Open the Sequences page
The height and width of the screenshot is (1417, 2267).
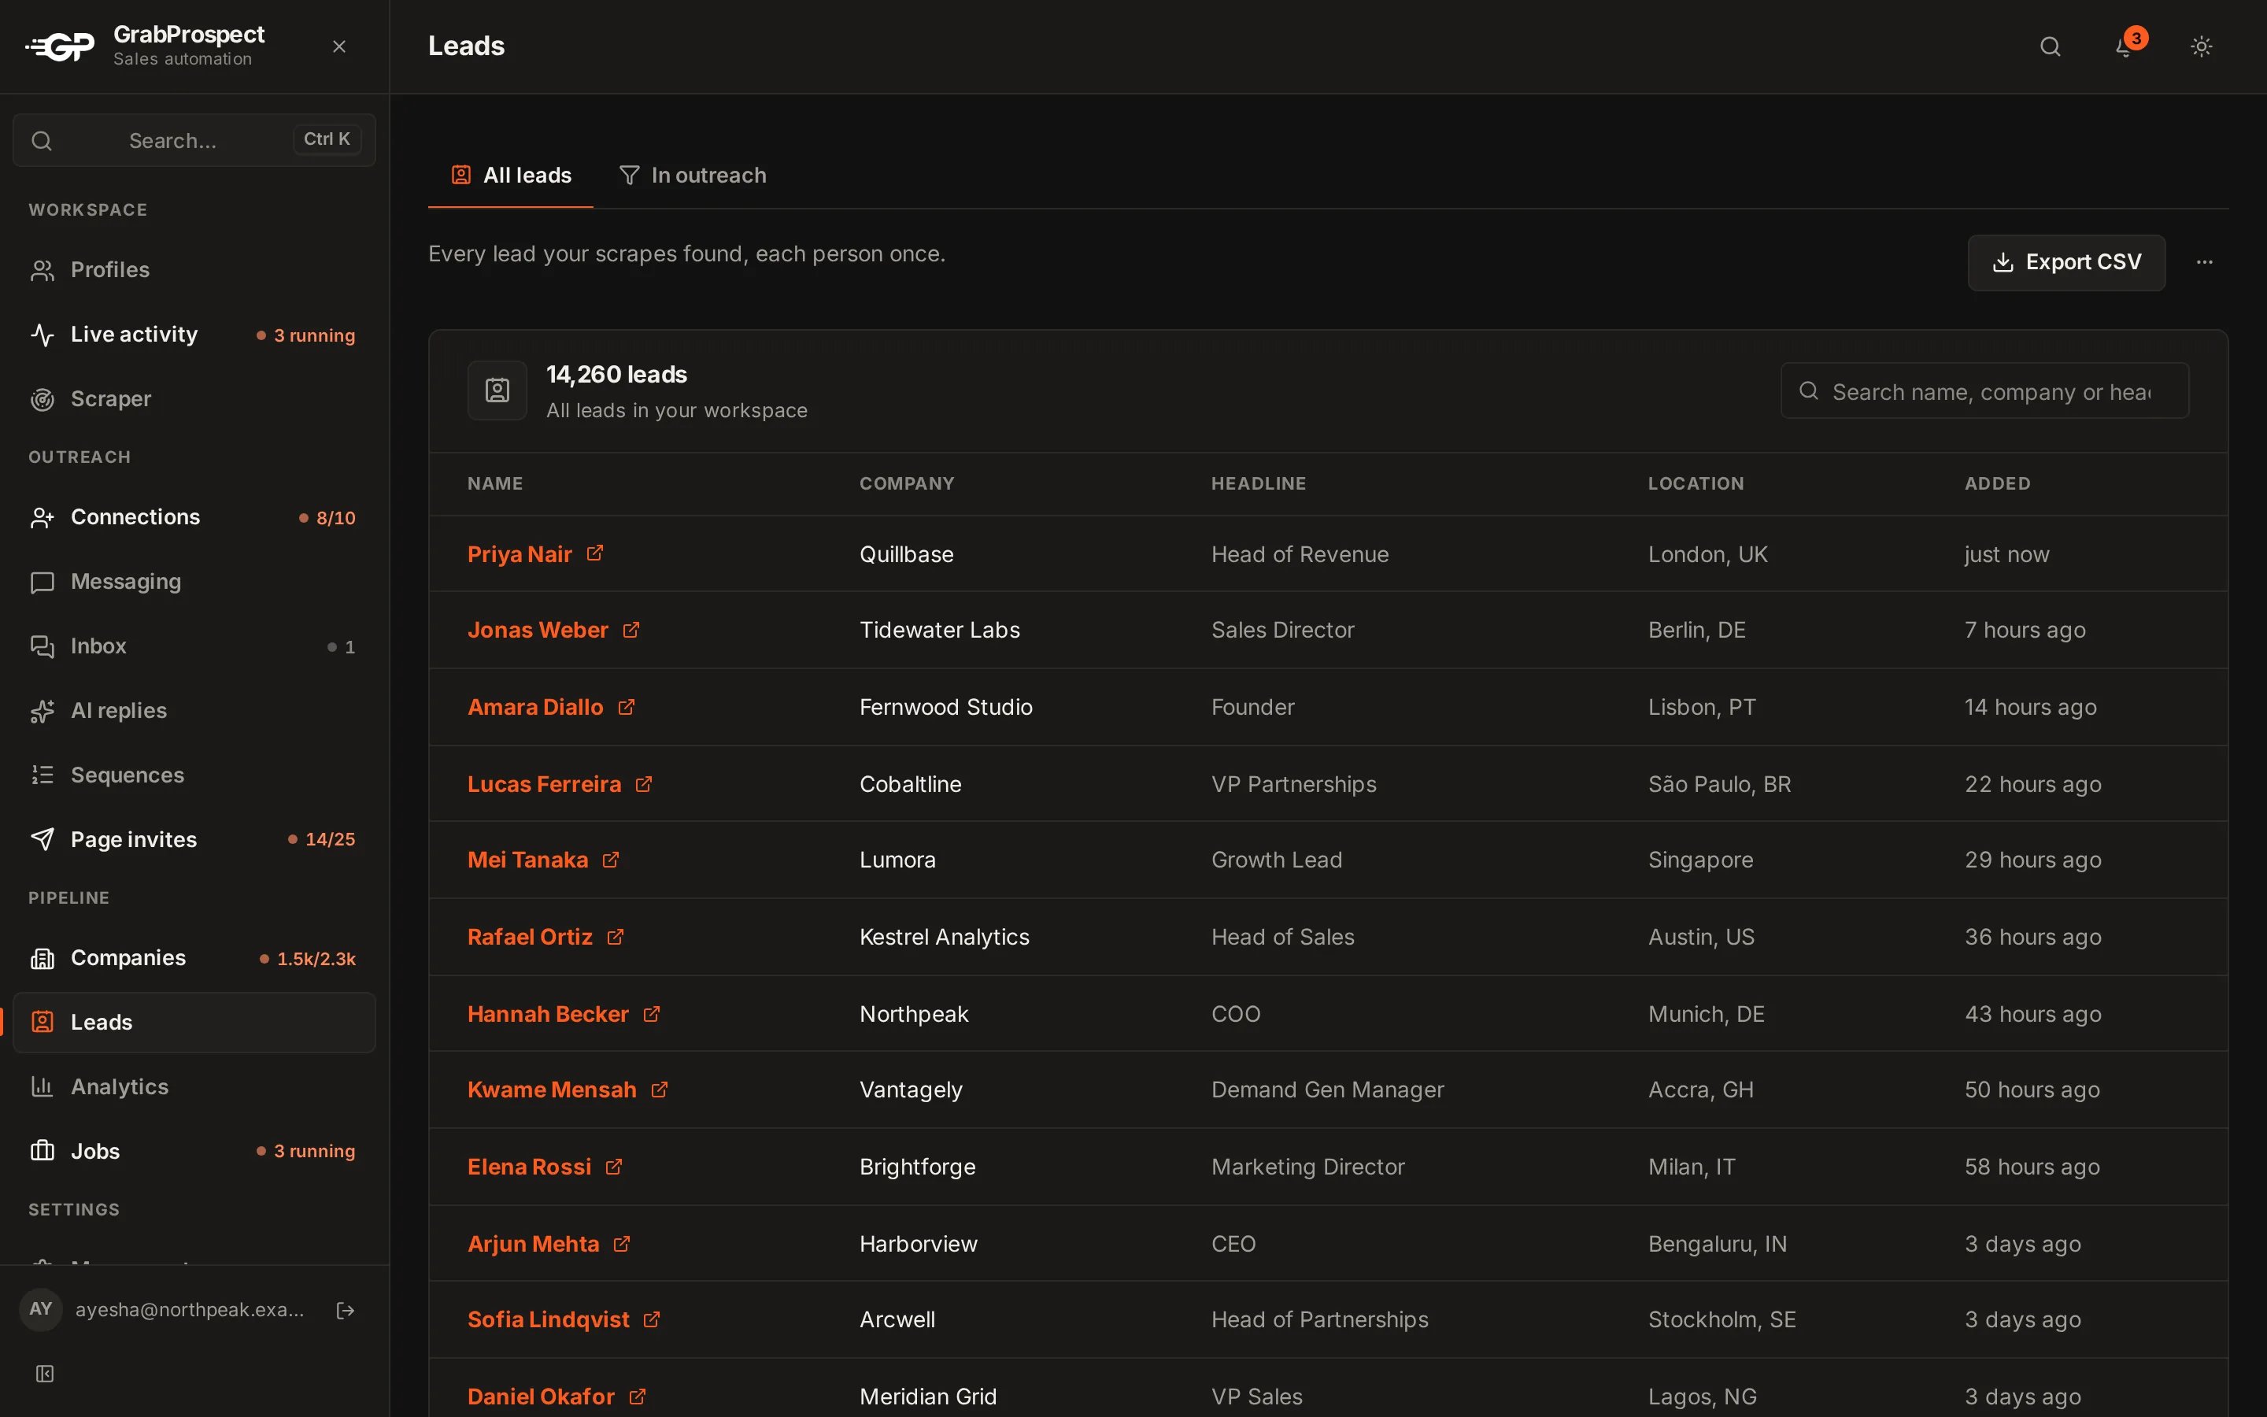coord(194,775)
